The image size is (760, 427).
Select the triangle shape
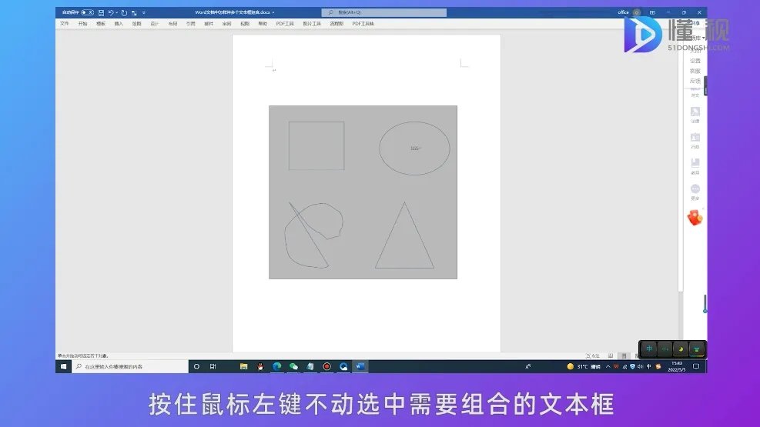[405, 235]
